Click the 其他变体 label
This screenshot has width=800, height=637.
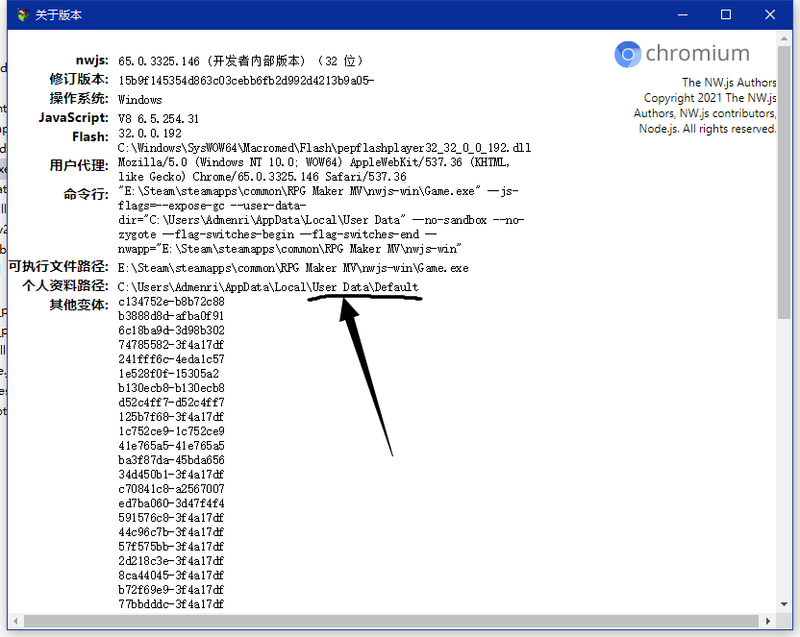tap(79, 306)
